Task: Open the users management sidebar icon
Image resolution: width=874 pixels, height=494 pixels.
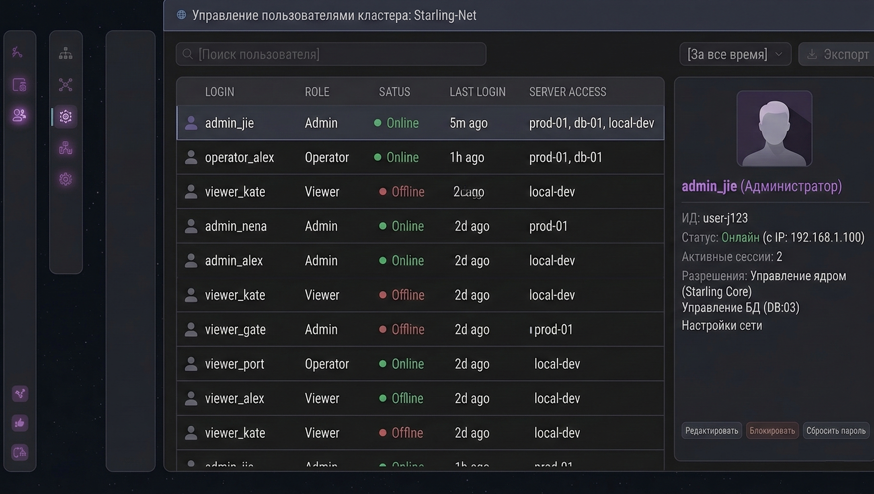Action: click(19, 115)
